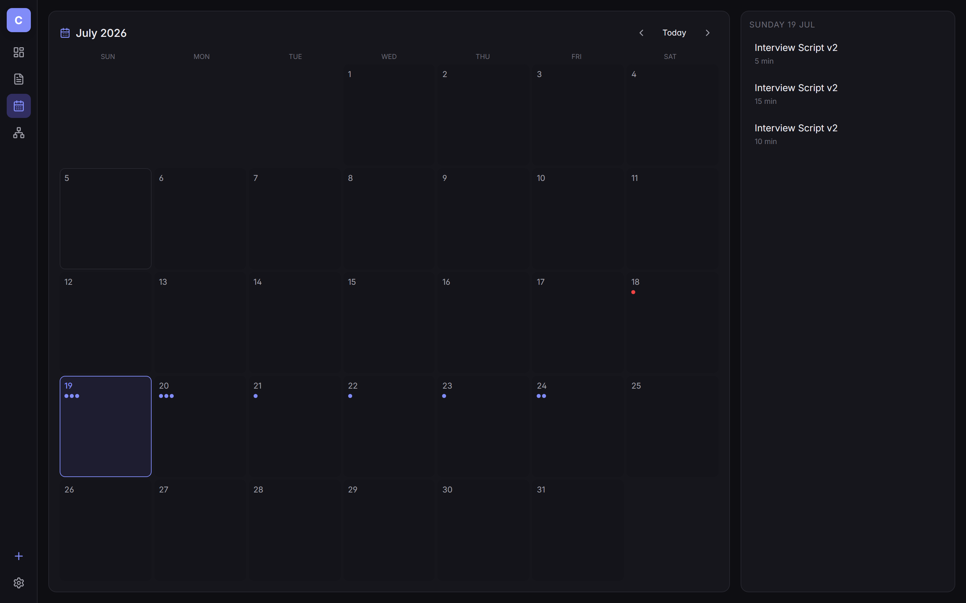Select July 21 day cell
This screenshot has width=966, height=603.
pos(294,426)
